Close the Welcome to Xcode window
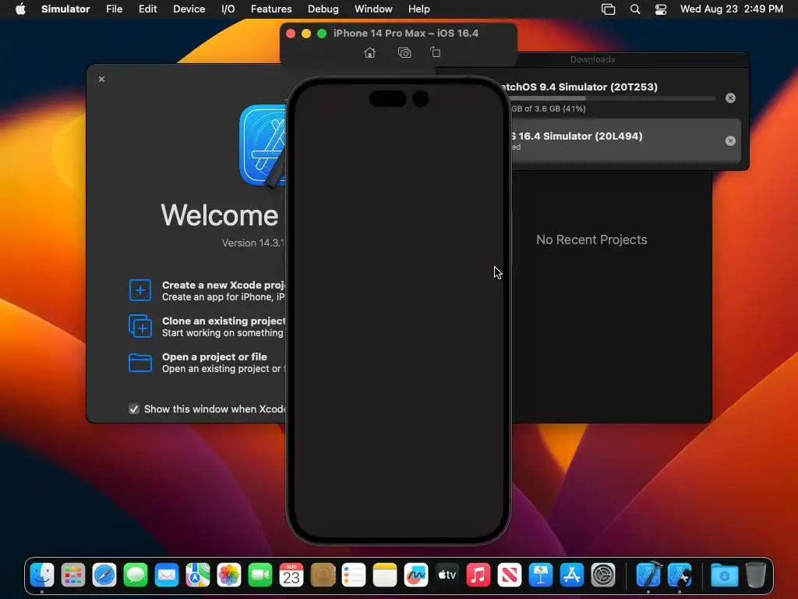 click(102, 79)
